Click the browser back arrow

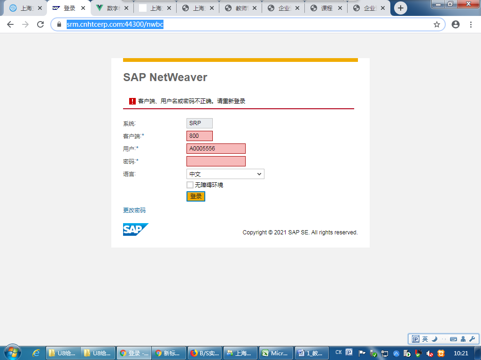click(x=10, y=24)
